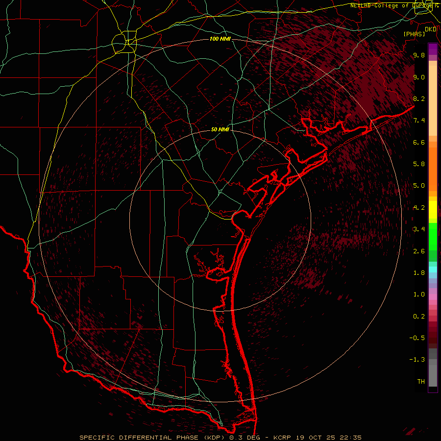Click the 1.0 value on color scale
The height and width of the screenshot is (441, 441).
click(x=419, y=294)
